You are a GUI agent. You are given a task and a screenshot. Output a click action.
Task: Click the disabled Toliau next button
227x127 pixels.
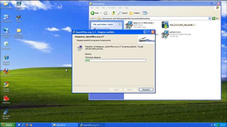pos(130,90)
